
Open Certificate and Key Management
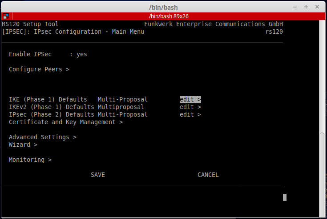point(65,122)
